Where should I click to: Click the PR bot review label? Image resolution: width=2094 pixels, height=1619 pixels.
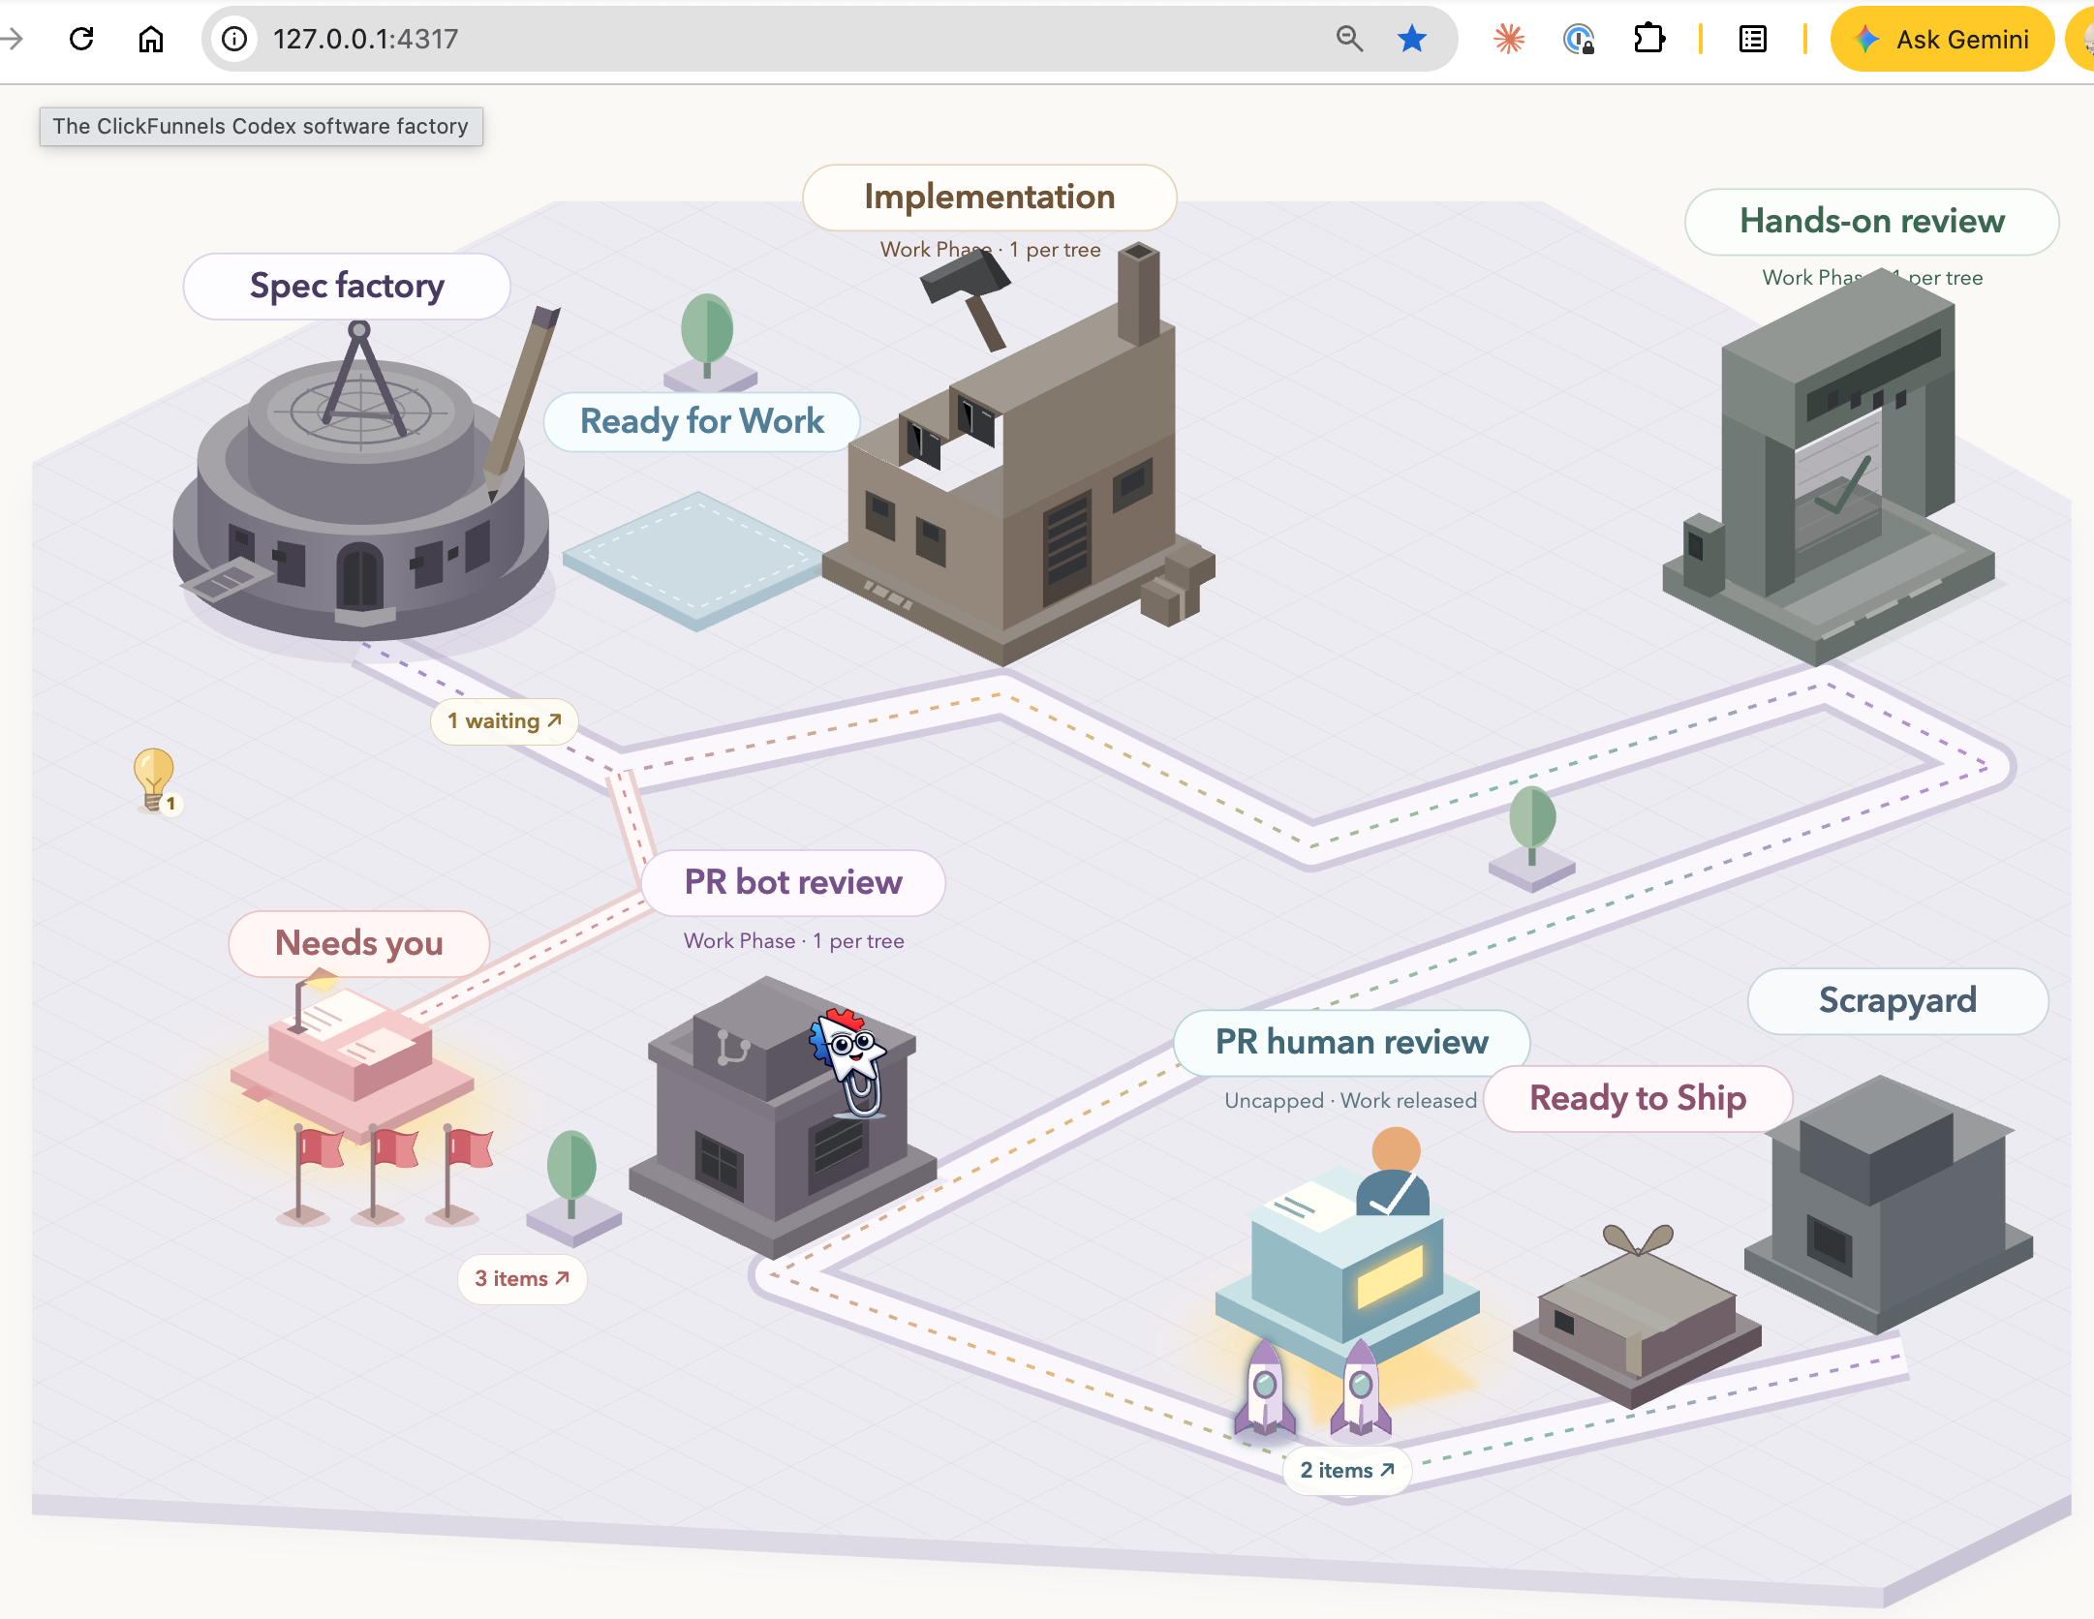click(793, 883)
